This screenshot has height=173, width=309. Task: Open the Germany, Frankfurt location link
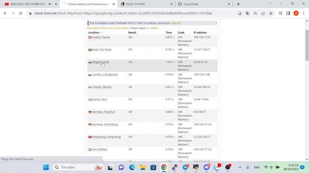(x=103, y=112)
